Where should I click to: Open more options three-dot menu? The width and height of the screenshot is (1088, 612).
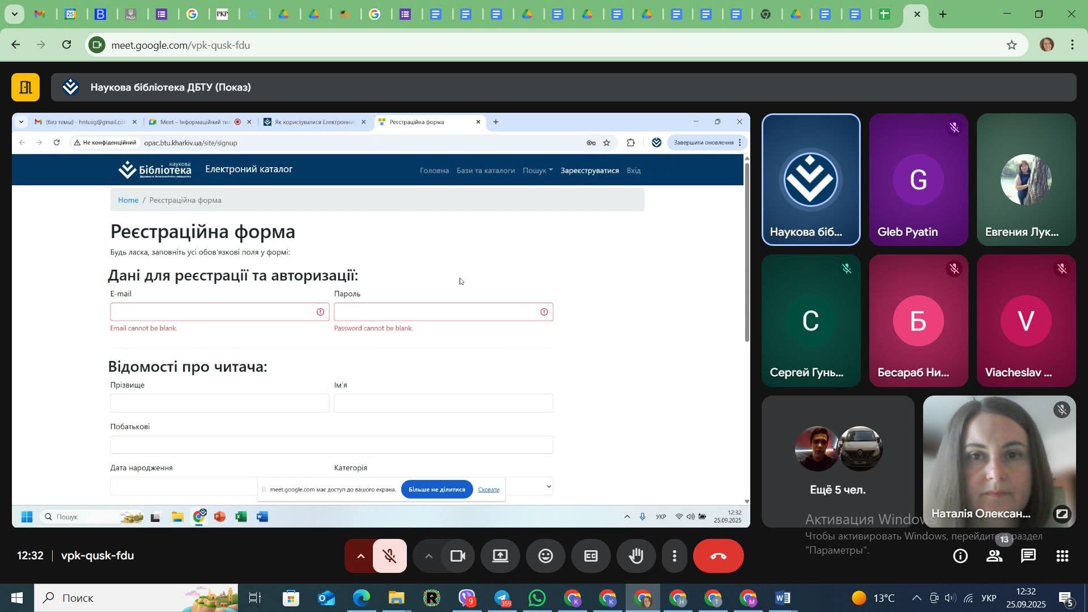click(x=674, y=556)
